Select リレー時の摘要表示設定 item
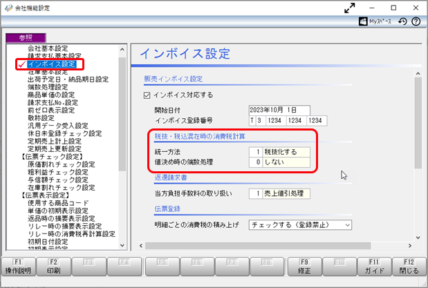This screenshot has height=288, width=428. tap(65, 227)
